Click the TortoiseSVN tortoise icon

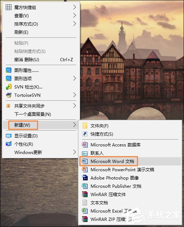[9, 95]
